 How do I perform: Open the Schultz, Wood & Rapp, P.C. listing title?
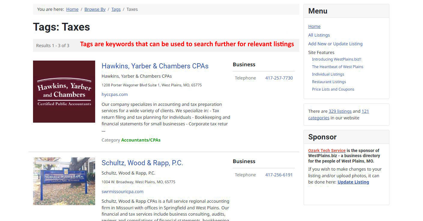pyautogui.click(x=142, y=163)
